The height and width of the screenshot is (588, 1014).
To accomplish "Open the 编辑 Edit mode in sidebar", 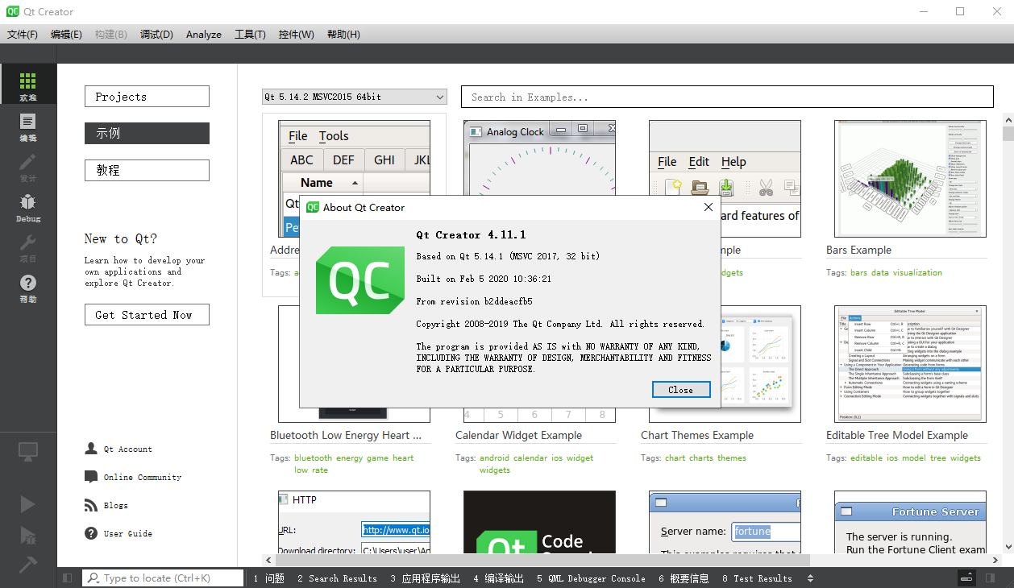I will tap(28, 126).
